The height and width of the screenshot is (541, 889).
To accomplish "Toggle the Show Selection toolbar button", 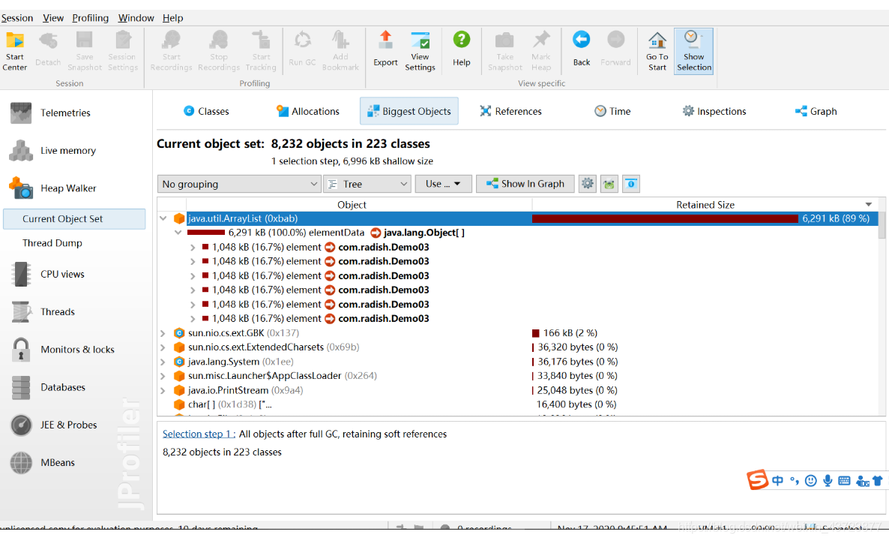I will click(694, 51).
